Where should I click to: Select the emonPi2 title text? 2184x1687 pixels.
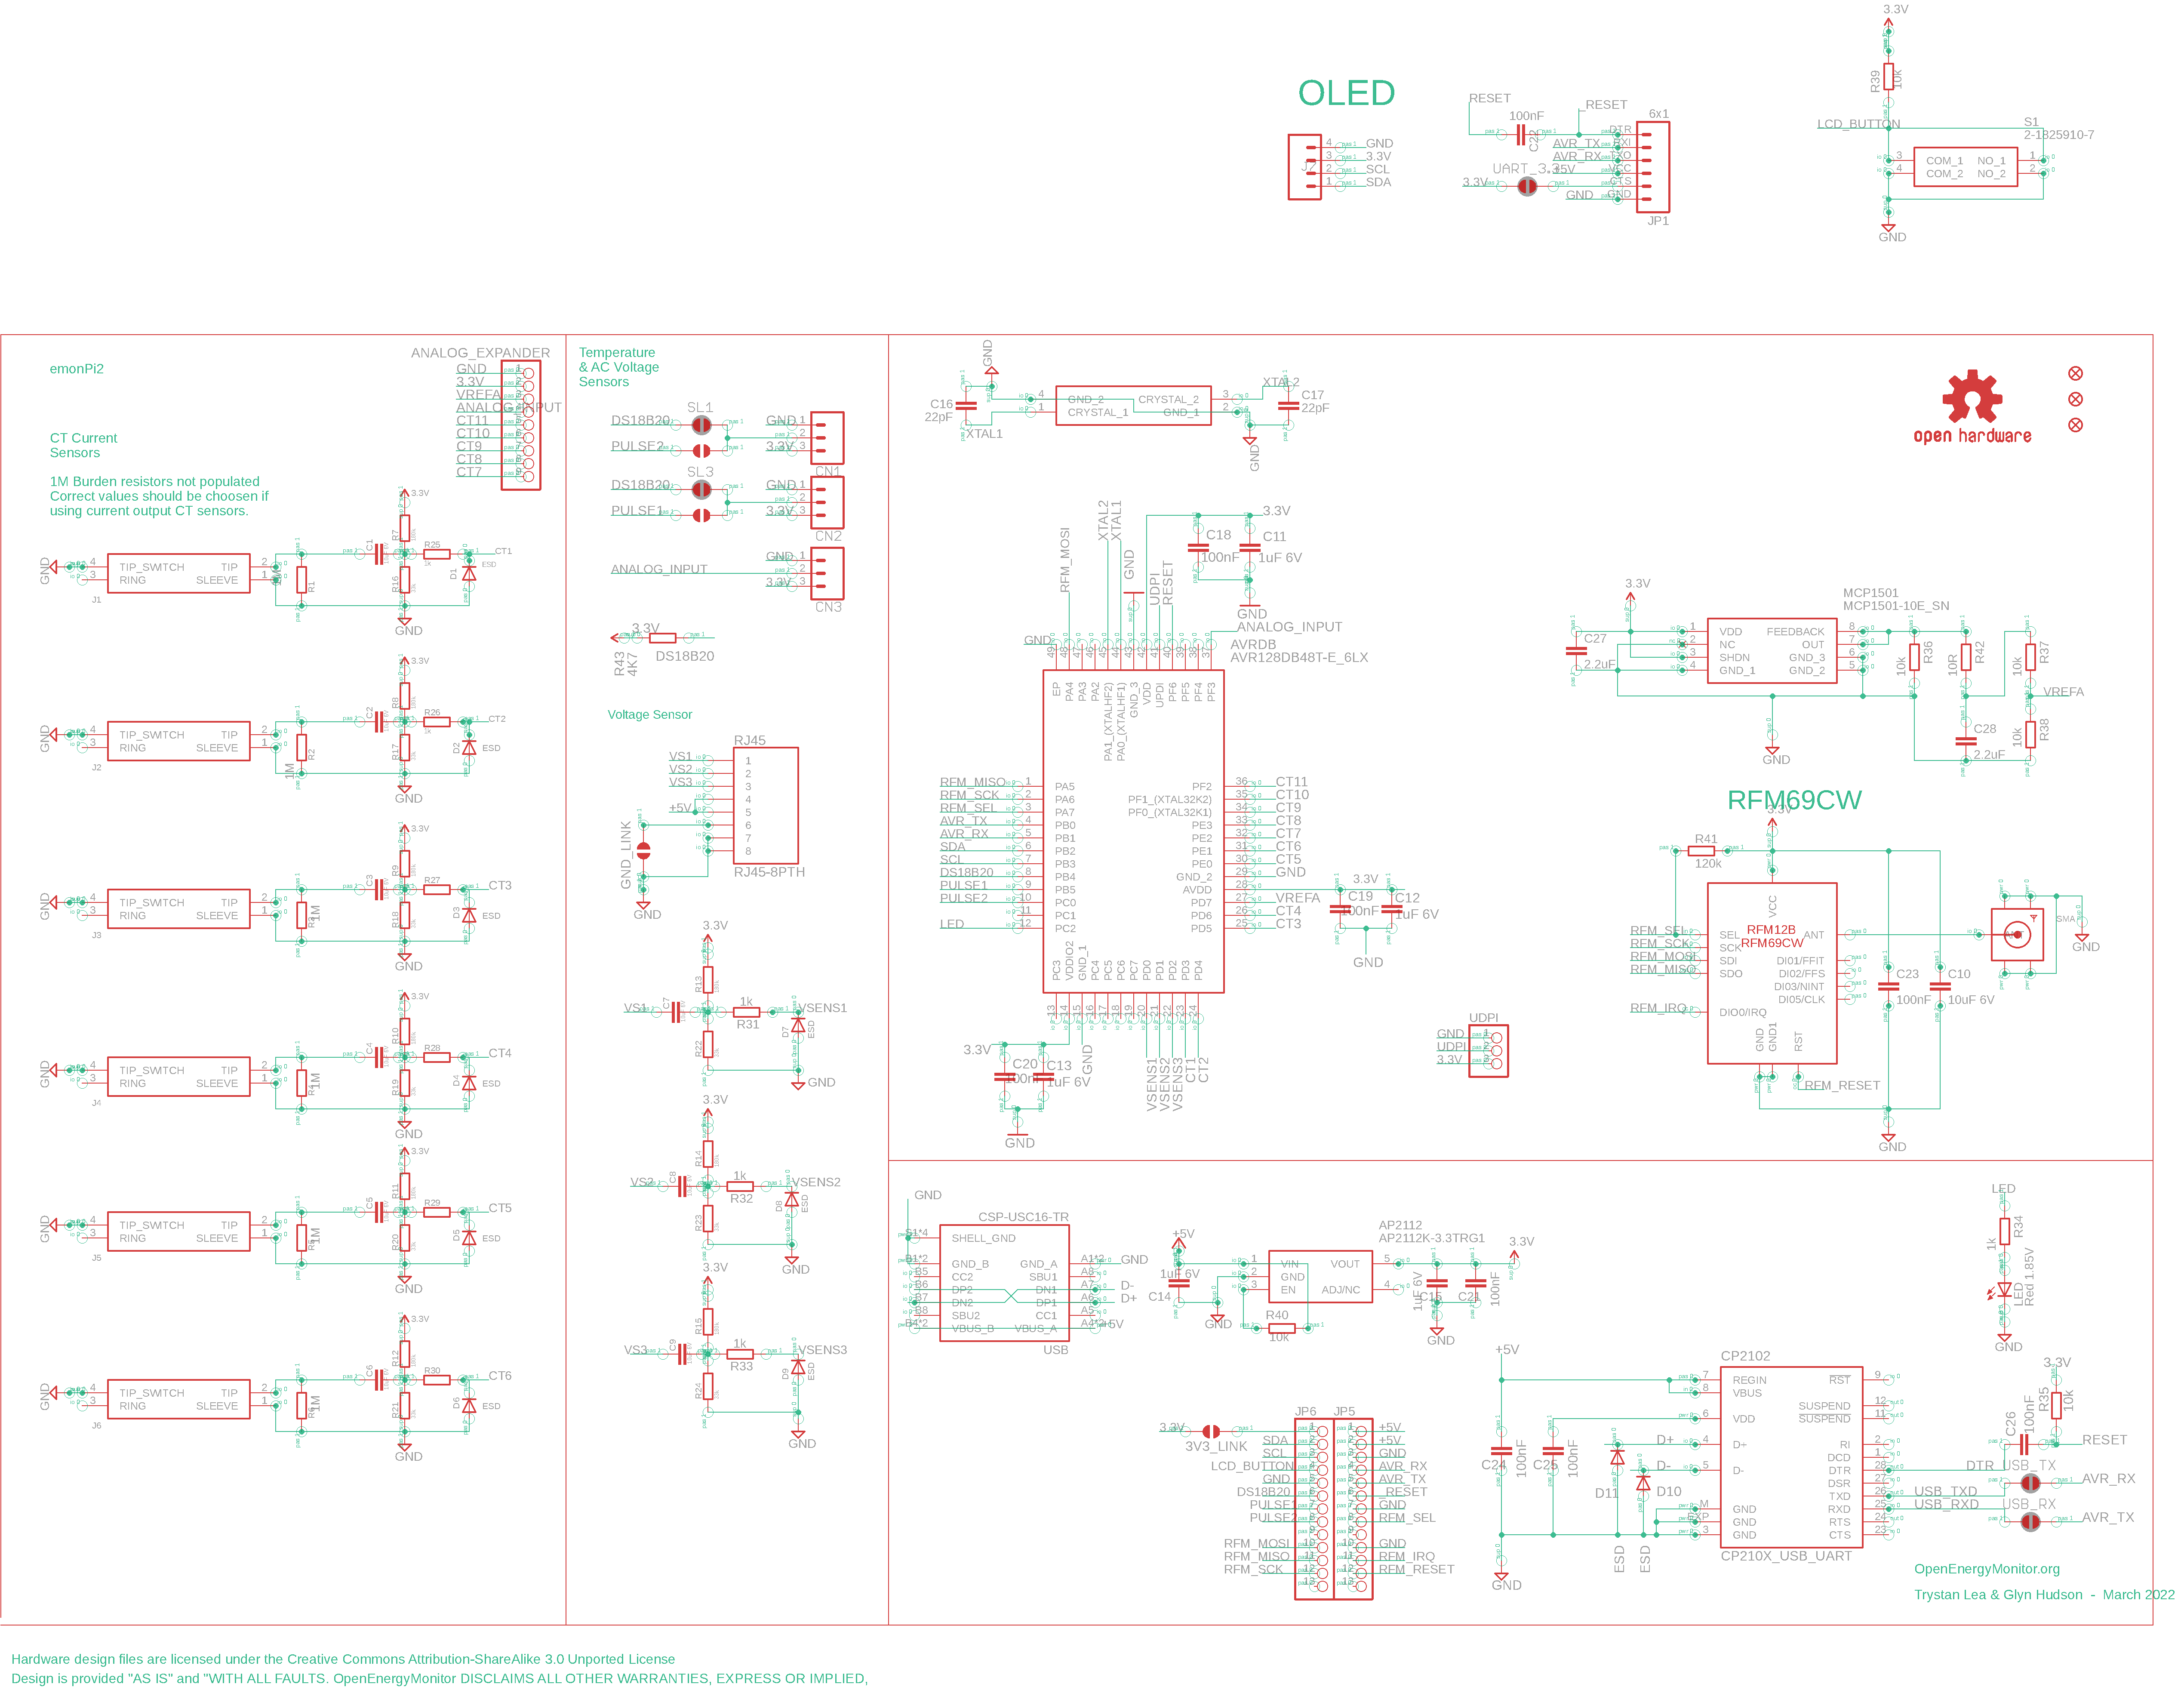[77, 369]
